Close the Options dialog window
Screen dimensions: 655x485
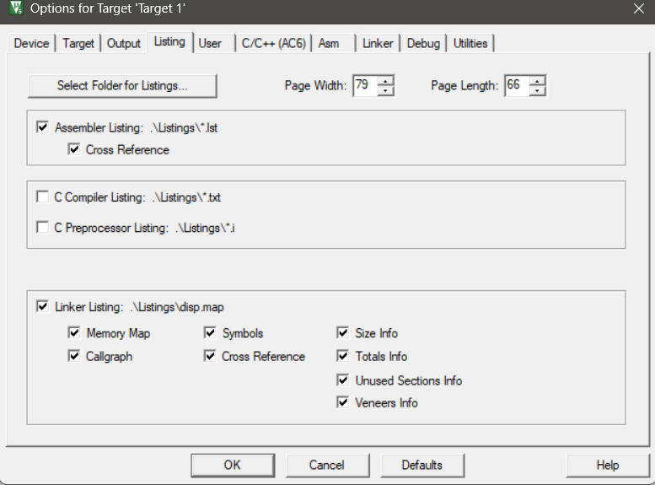tap(638, 10)
